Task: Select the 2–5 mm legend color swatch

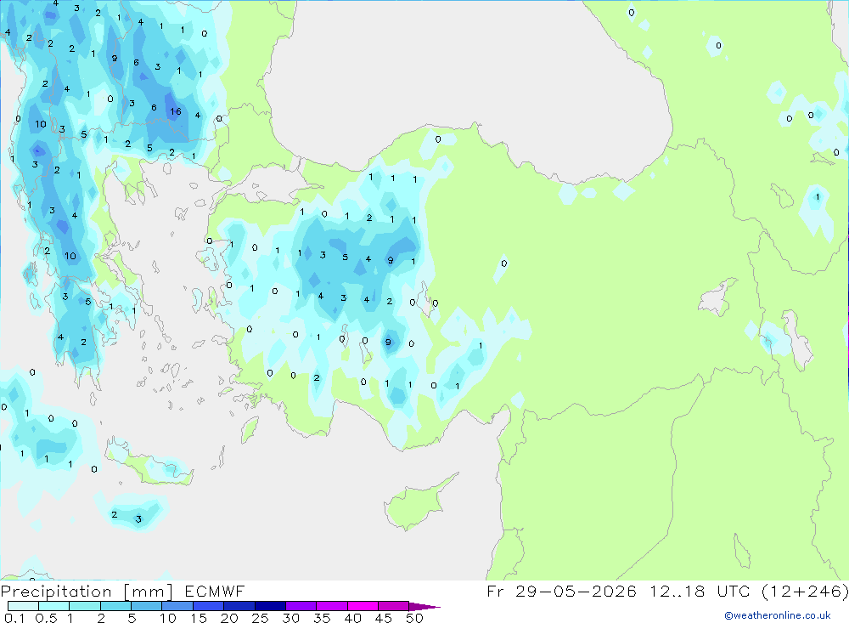Action: (x=115, y=606)
